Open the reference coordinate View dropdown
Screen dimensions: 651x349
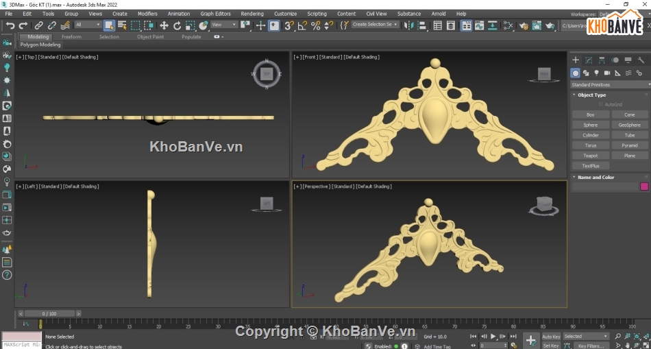point(224,25)
